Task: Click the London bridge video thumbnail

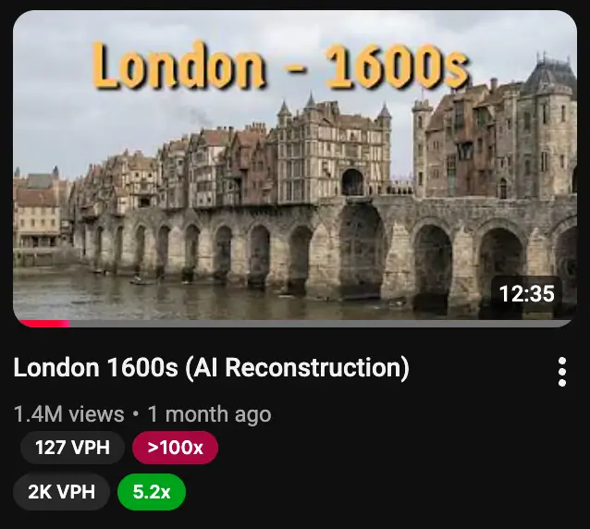Action: [x=295, y=168]
